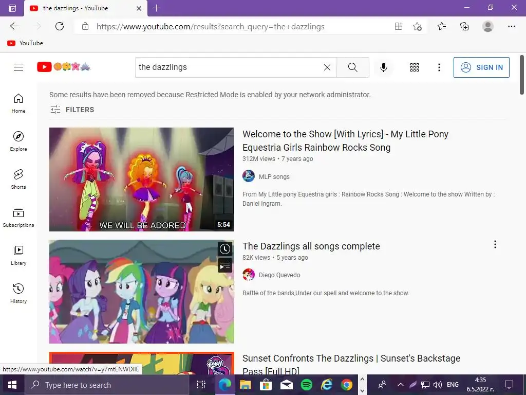The width and height of the screenshot is (526, 395).
Task: Open browser profile avatar
Action: pos(488,26)
